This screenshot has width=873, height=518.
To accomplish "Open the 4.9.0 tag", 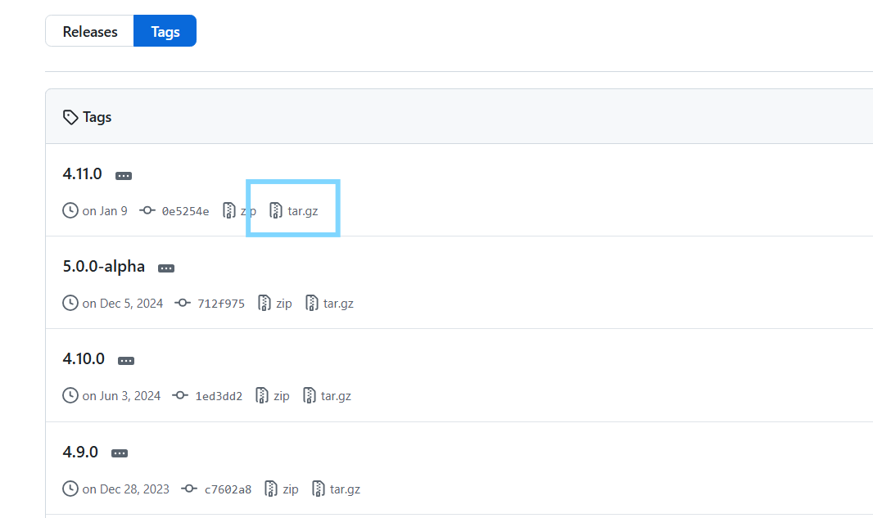I will pos(80,452).
